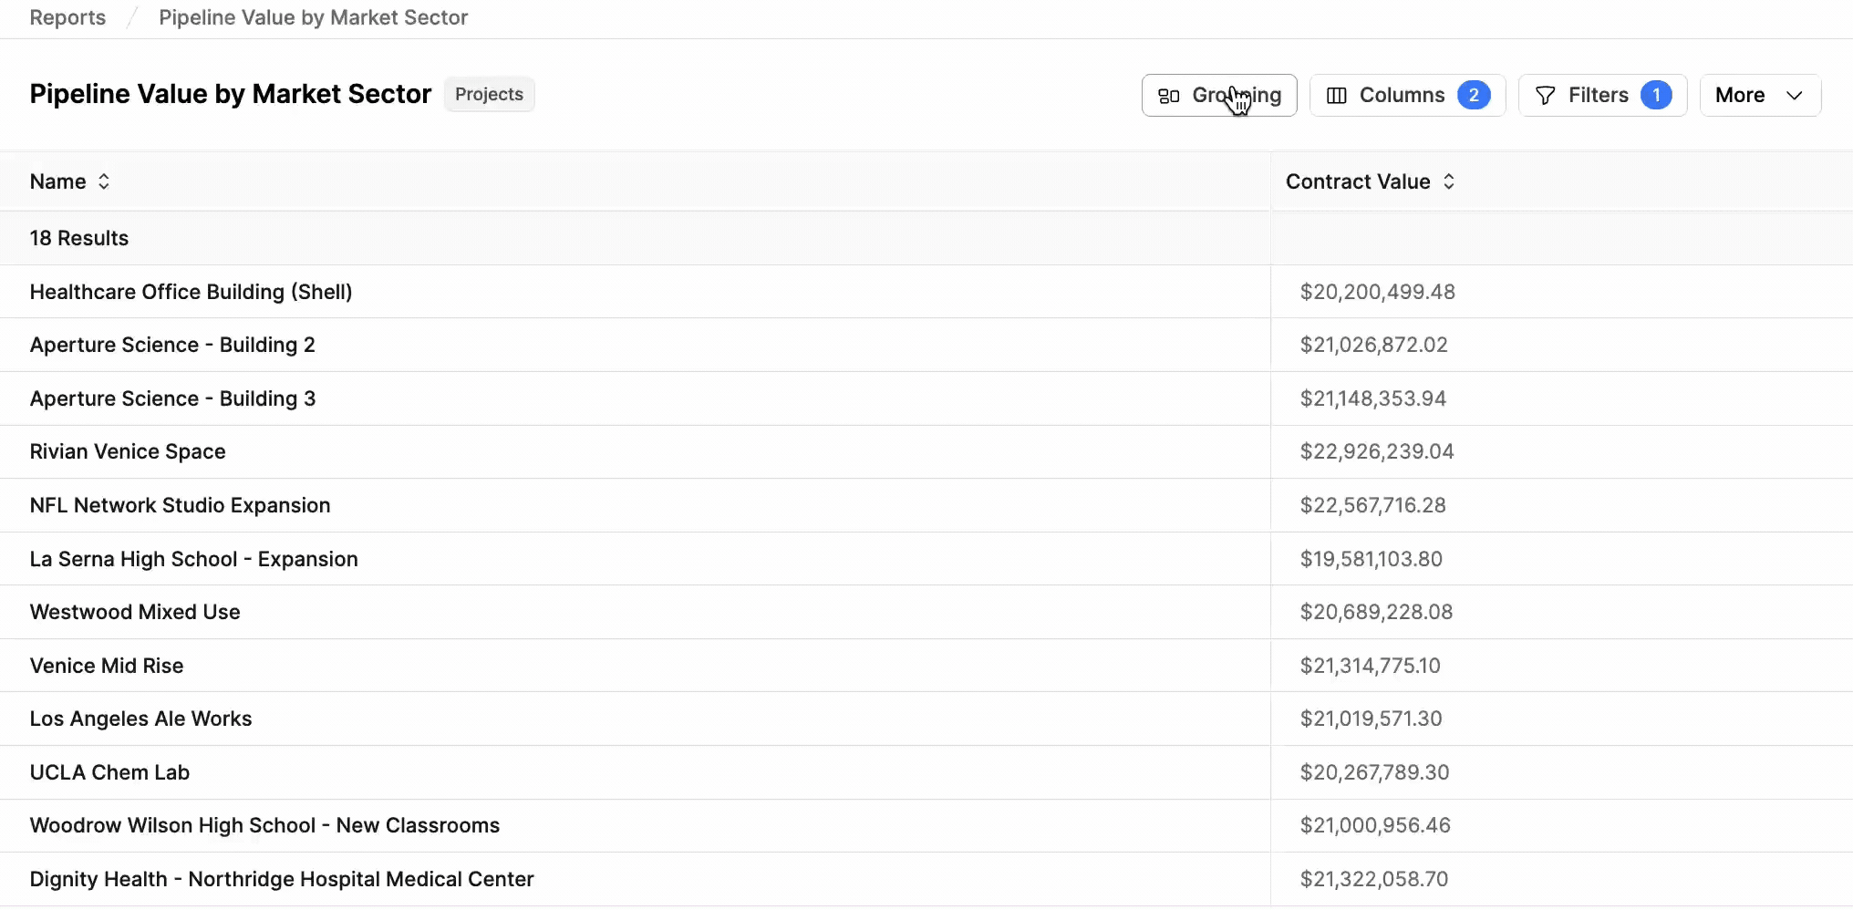Sort by Name column arrows
This screenshot has width=1853, height=910.
104,181
